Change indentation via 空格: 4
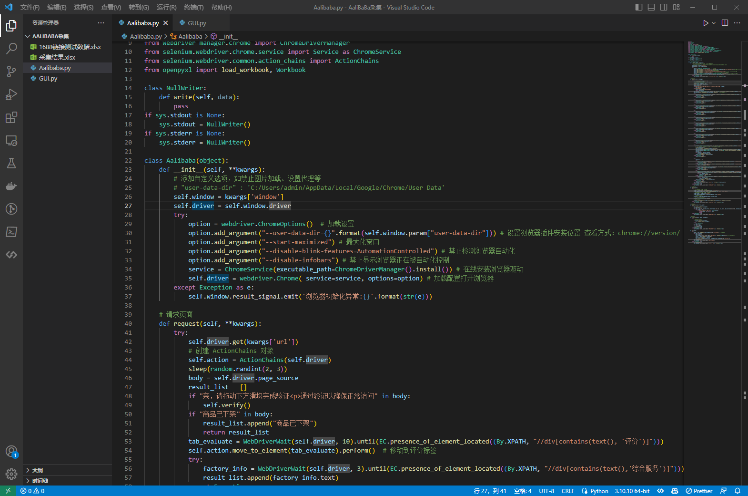The width and height of the screenshot is (748, 496). coord(523,491)
